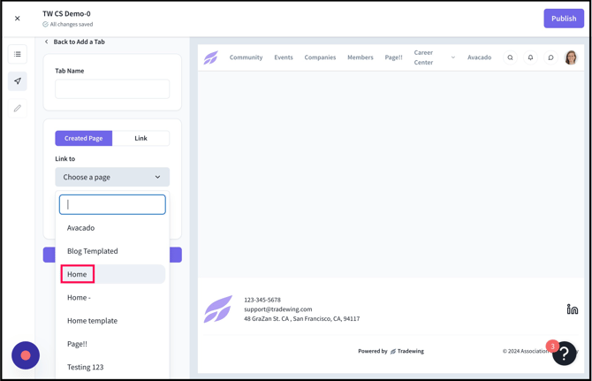592x381 pixels.
Task: Select Home from the page list
Action: (x=112, y=274)
